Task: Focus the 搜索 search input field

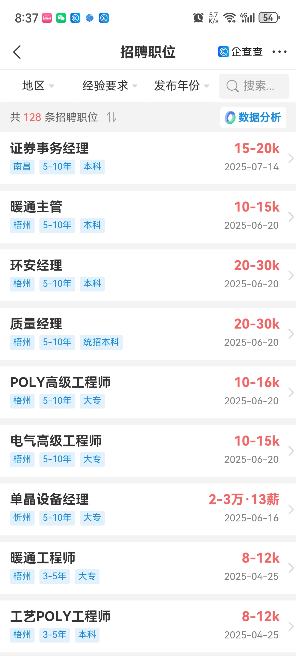Action: coord(254,86)
